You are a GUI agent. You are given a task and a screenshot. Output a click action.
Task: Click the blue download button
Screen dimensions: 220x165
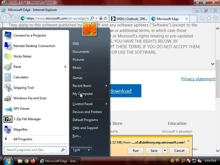point(125,91)
